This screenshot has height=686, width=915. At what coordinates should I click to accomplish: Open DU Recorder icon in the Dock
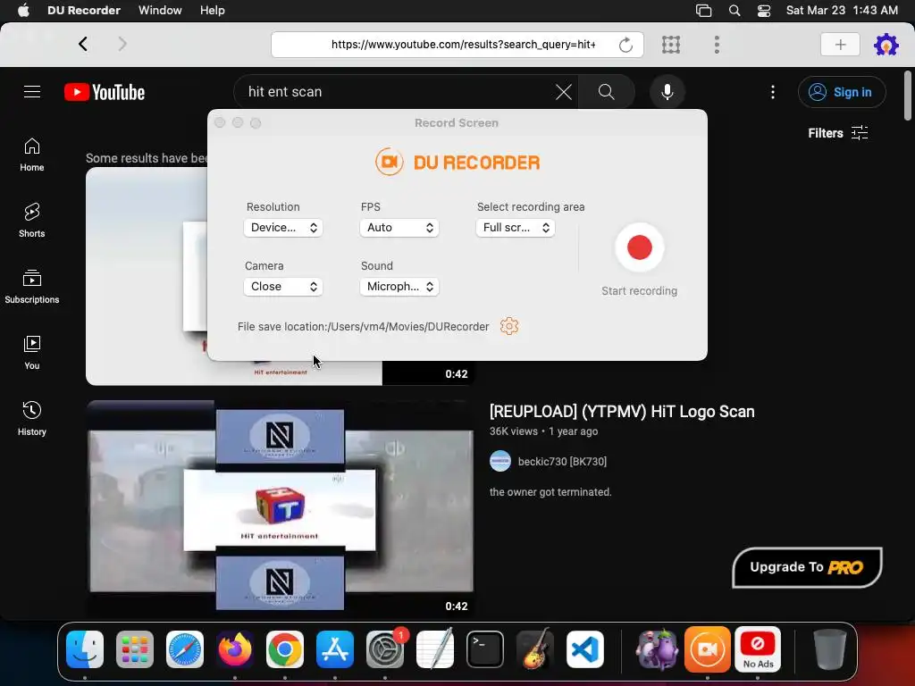click(x=708, y=649)
